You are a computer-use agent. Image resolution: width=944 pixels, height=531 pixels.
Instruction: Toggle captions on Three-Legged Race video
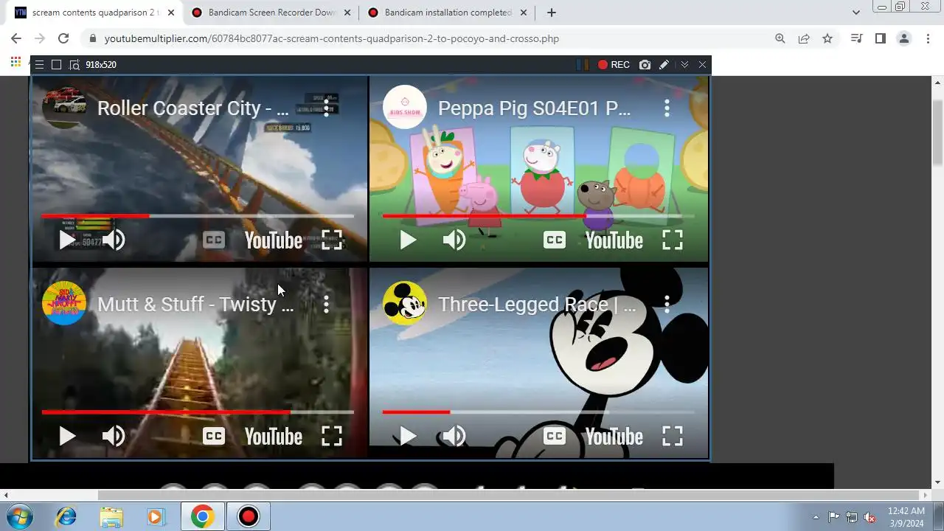[x=554, y=436]
